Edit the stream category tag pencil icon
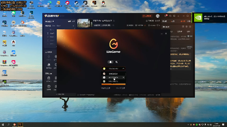The image size is (227, 127). click(113, 25)
